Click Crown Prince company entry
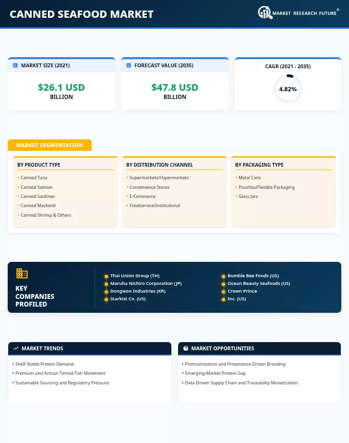Screen dimensions: 349x443 click(242, 291)
